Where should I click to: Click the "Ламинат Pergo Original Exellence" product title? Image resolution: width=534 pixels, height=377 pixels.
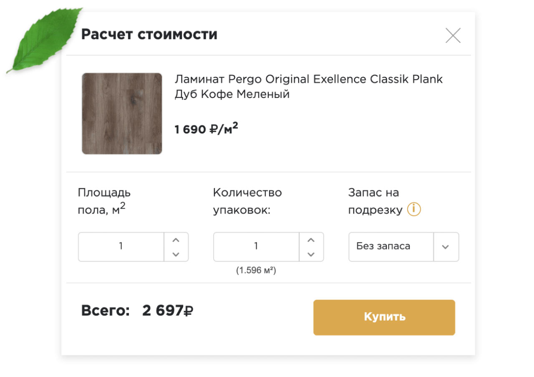pyautogui.click(x=308, y=86)
